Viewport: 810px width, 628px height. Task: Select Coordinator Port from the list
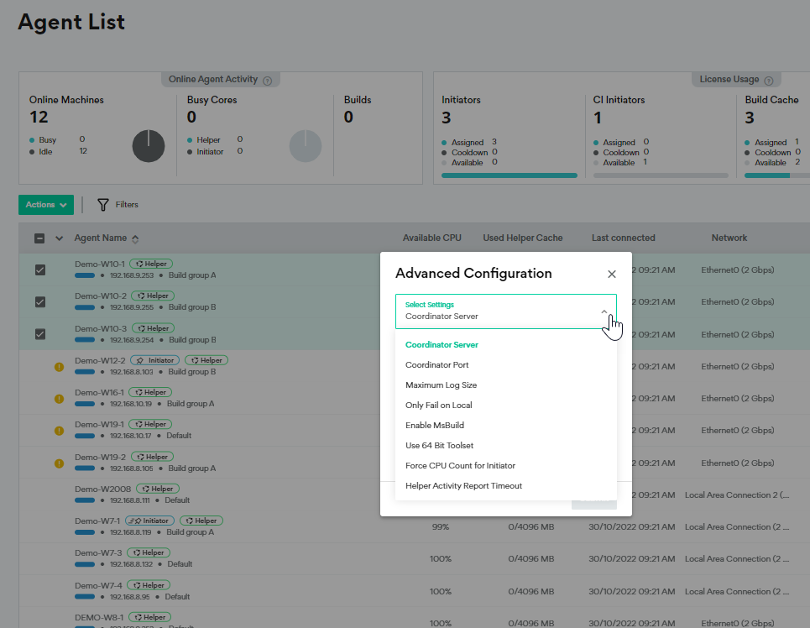[437, 365]
